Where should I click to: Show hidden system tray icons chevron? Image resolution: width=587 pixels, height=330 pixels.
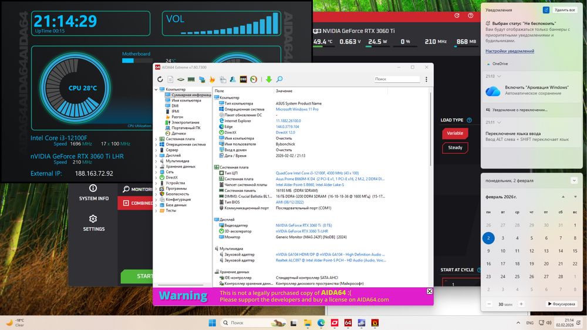(x=518, y=323)
